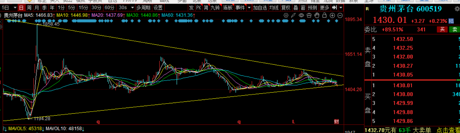Expand the 事件 dropdown arrow

click(249, 8)
